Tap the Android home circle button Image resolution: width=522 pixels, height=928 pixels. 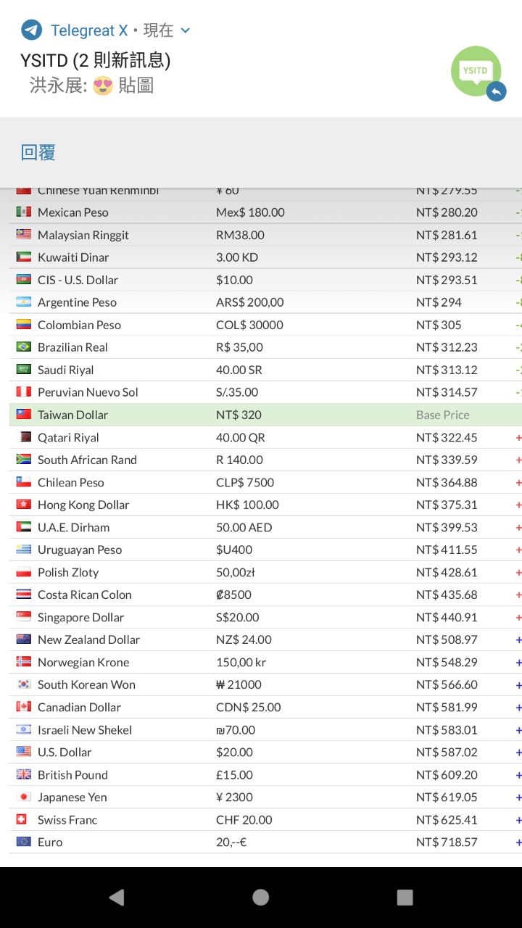tap(261, 898)
